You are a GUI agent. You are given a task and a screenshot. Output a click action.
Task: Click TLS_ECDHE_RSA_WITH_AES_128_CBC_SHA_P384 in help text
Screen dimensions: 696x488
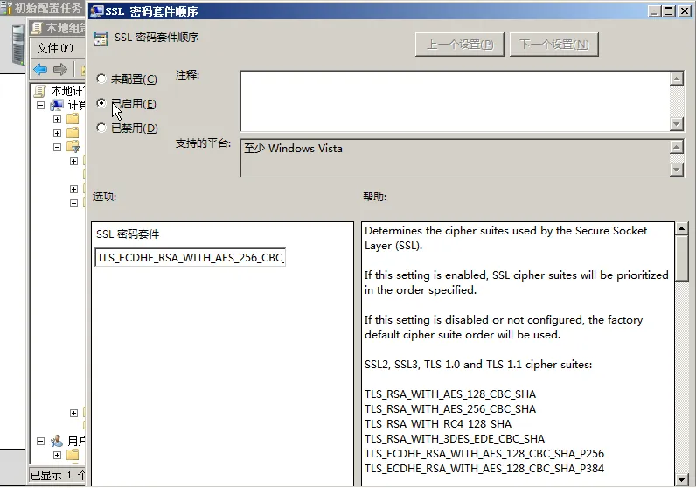(484, 469)
